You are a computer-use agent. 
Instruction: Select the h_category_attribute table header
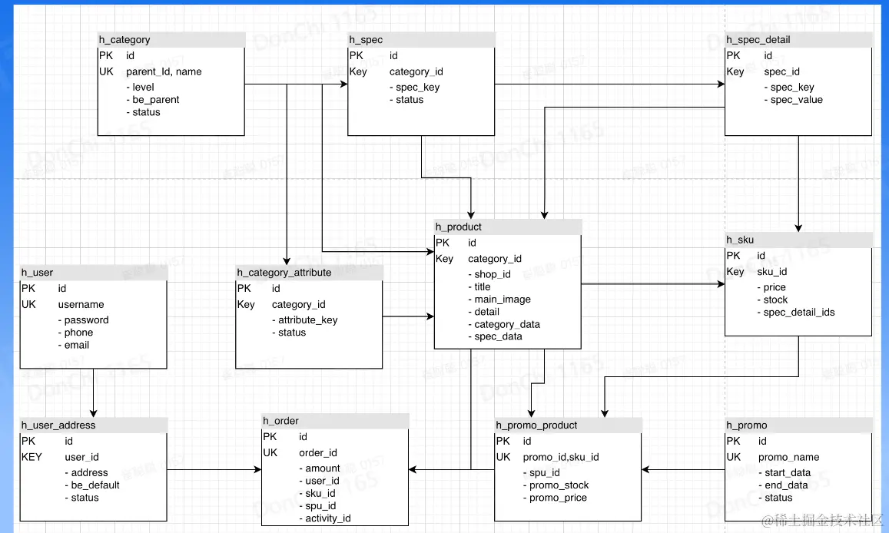[x=309, y=273]
